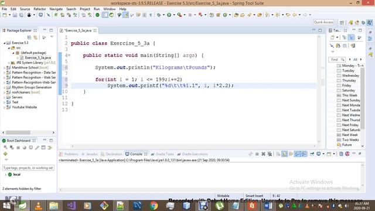Click the Task List Find field
The height and width of the screenshot is (211, 375).
click(337, 59)
